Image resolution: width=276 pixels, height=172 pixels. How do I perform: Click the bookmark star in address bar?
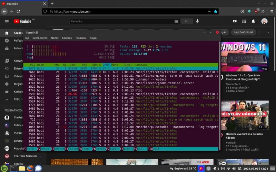pyautogui.click(x=215, y=11)
